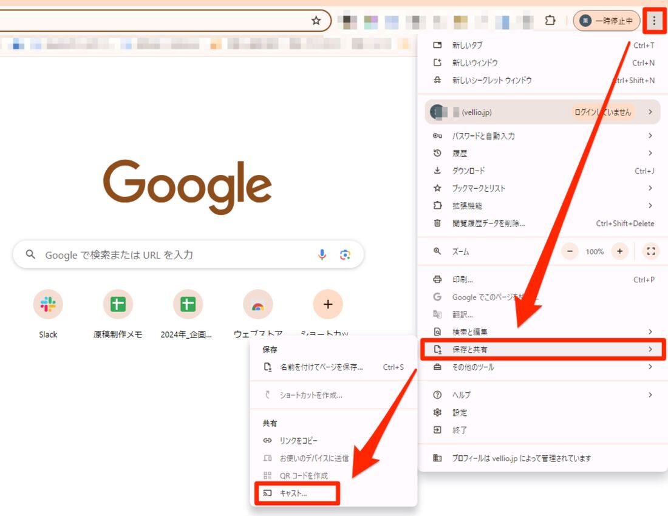
Task: Click the リンクをコピー link icon
Action: point(268,441)
